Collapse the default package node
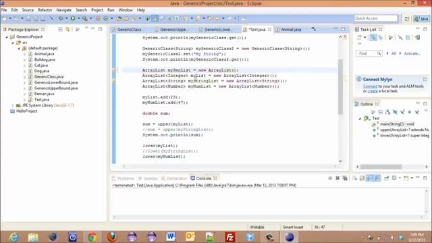Screen dimensions: 432x243 tap(19, 48)
